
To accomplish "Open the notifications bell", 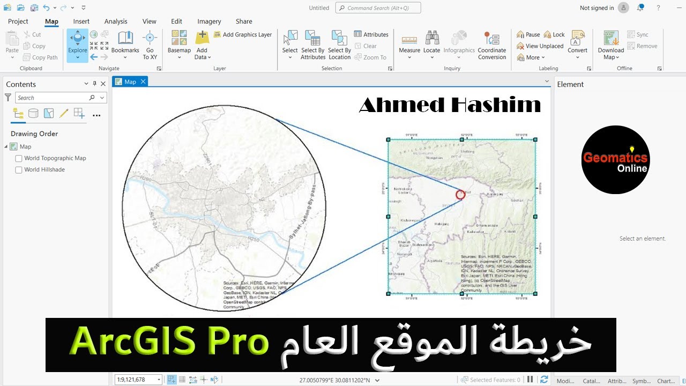I will [640, 8].
